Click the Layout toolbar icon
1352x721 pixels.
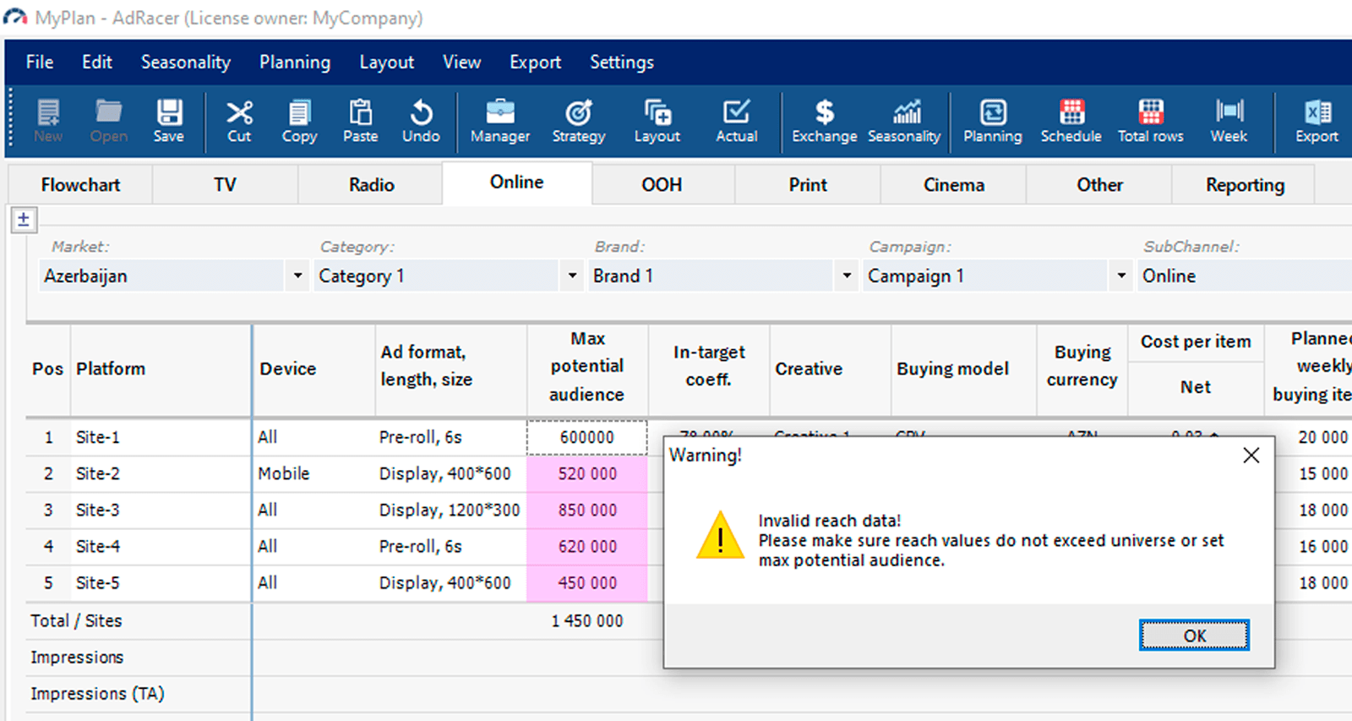657,121
